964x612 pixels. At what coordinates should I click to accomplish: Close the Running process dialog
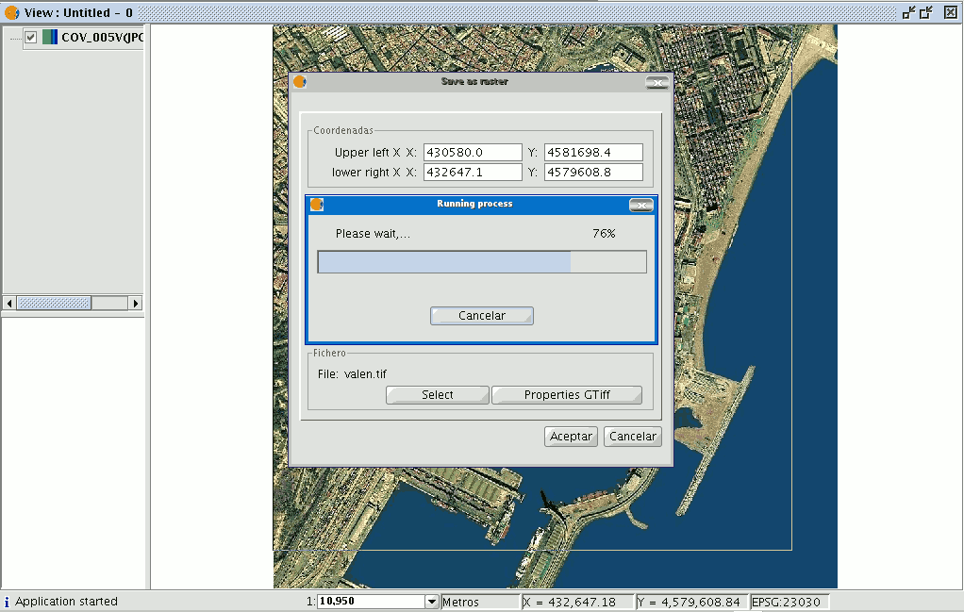pos(640,205)
